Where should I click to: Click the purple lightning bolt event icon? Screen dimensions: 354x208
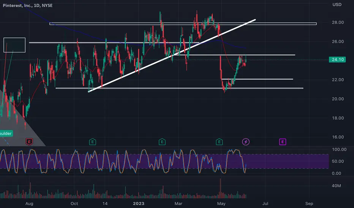point(246,142)
